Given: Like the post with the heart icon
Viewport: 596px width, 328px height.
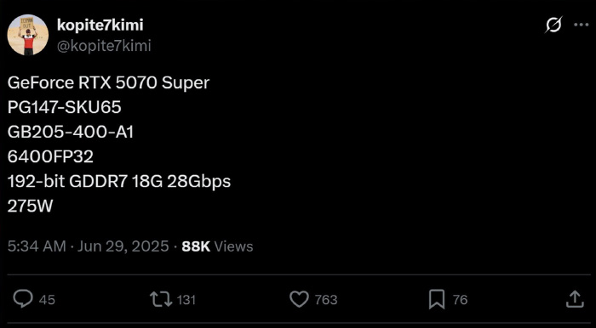Looking at the screenshot, I should [299, 300].
